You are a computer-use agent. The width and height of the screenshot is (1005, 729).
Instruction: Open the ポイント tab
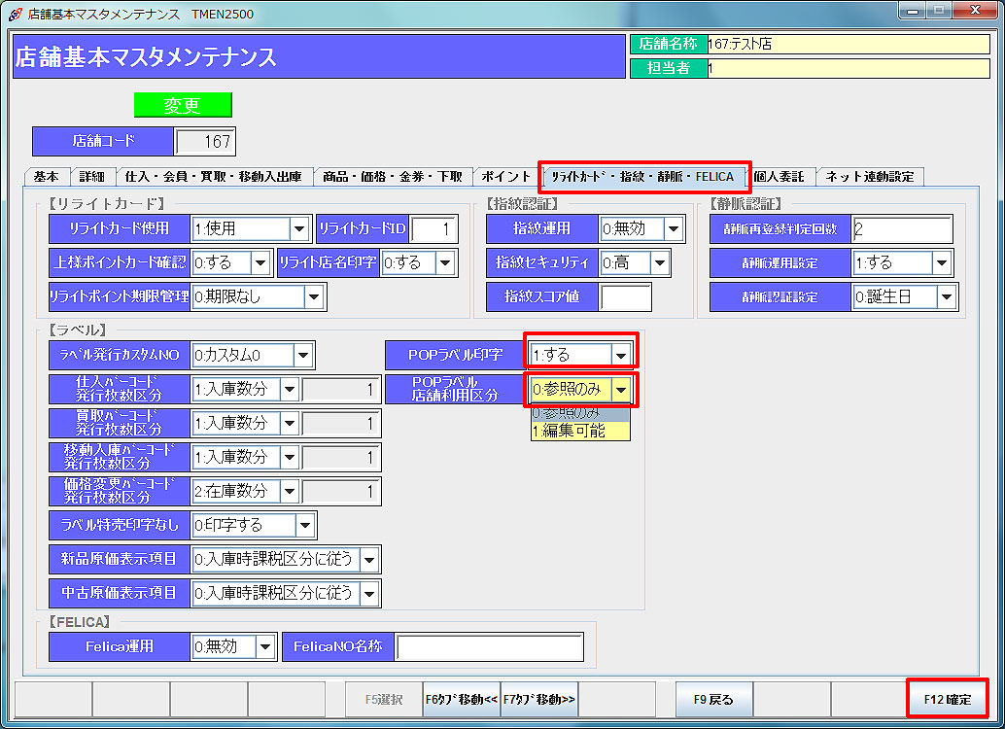click(506, 177)
